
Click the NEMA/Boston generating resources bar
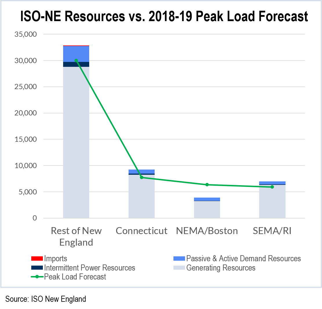207,210
